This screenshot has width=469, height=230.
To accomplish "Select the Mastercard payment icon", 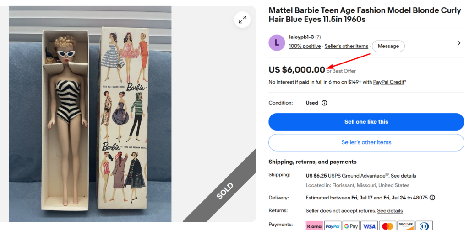I will [x=387, y=226].
